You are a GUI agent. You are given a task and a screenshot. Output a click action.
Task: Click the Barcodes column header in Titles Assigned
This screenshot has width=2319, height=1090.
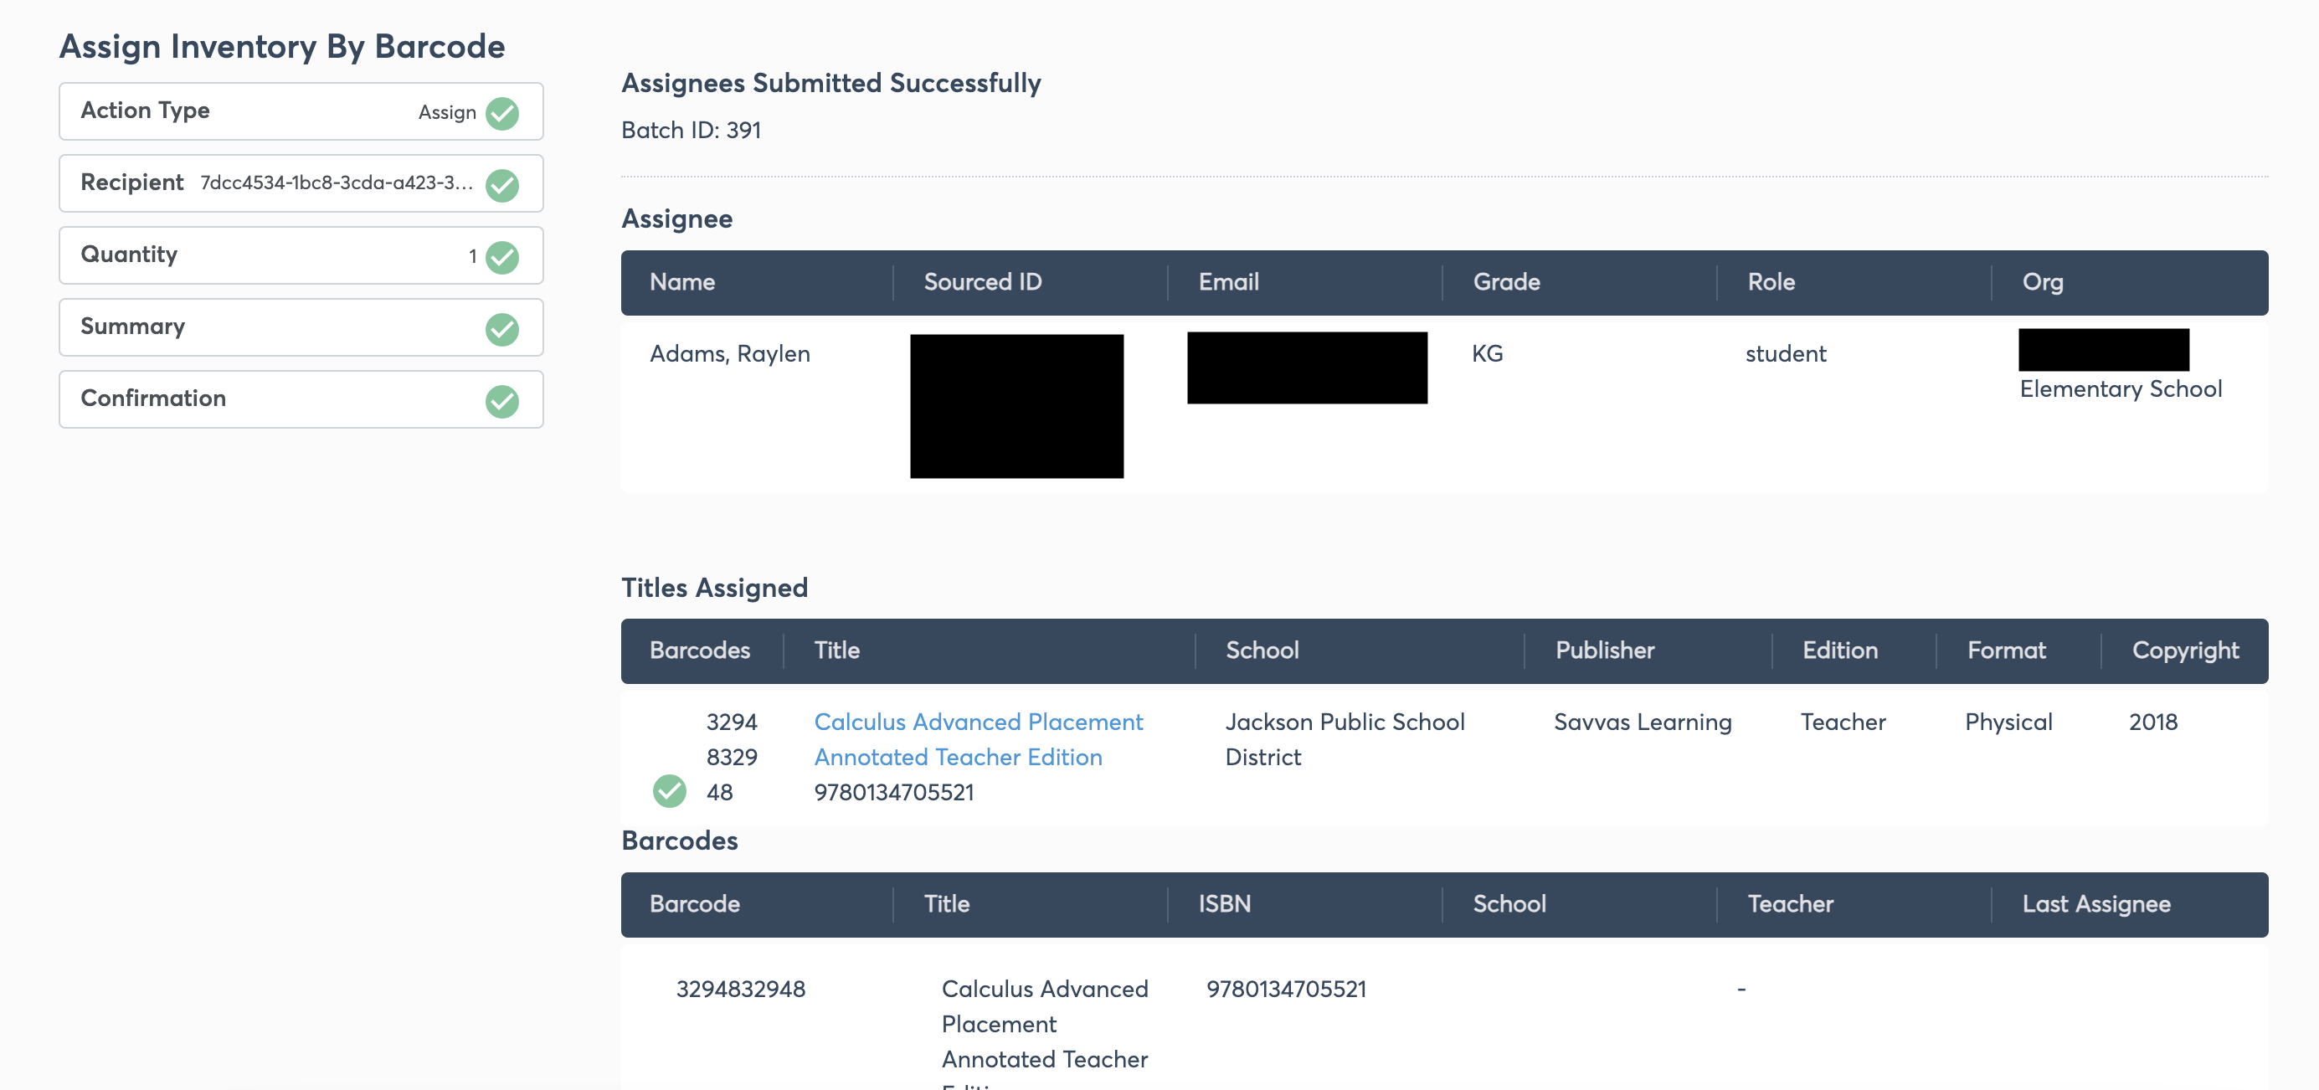pos(700,650)
